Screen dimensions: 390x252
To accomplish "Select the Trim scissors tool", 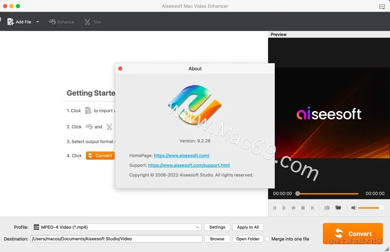I will [93, 22].
